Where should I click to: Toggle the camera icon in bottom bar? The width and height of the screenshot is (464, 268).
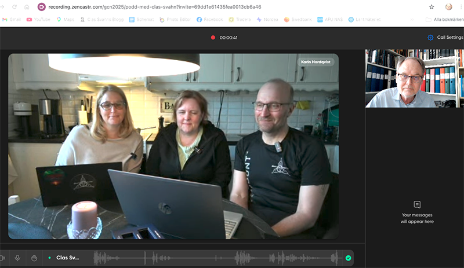(3, 258)
